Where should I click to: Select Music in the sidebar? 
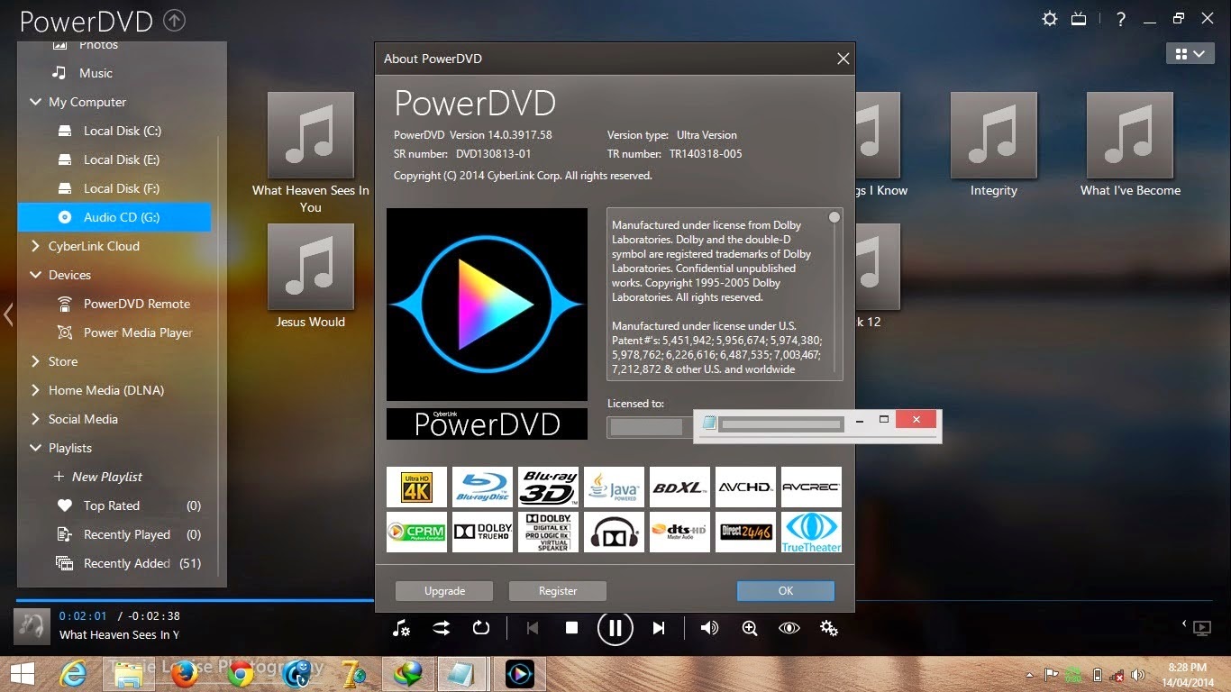pos(96,73)
